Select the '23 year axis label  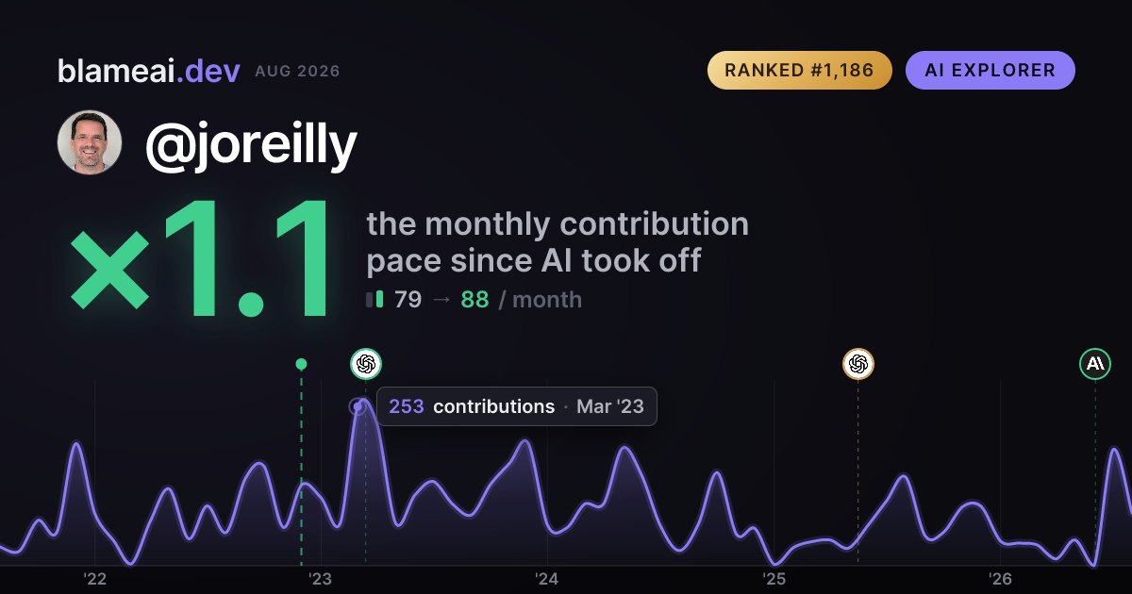[x=321, y=578]
